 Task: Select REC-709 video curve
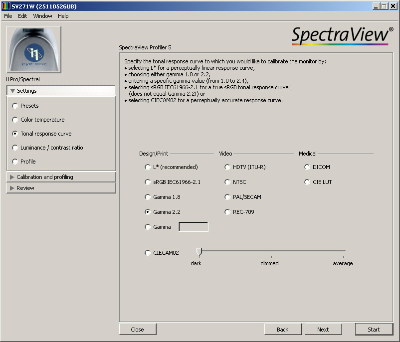click(x=227, y=212)
